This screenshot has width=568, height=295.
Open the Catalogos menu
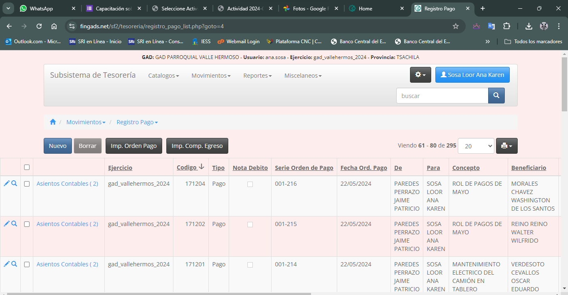(163, 76)
